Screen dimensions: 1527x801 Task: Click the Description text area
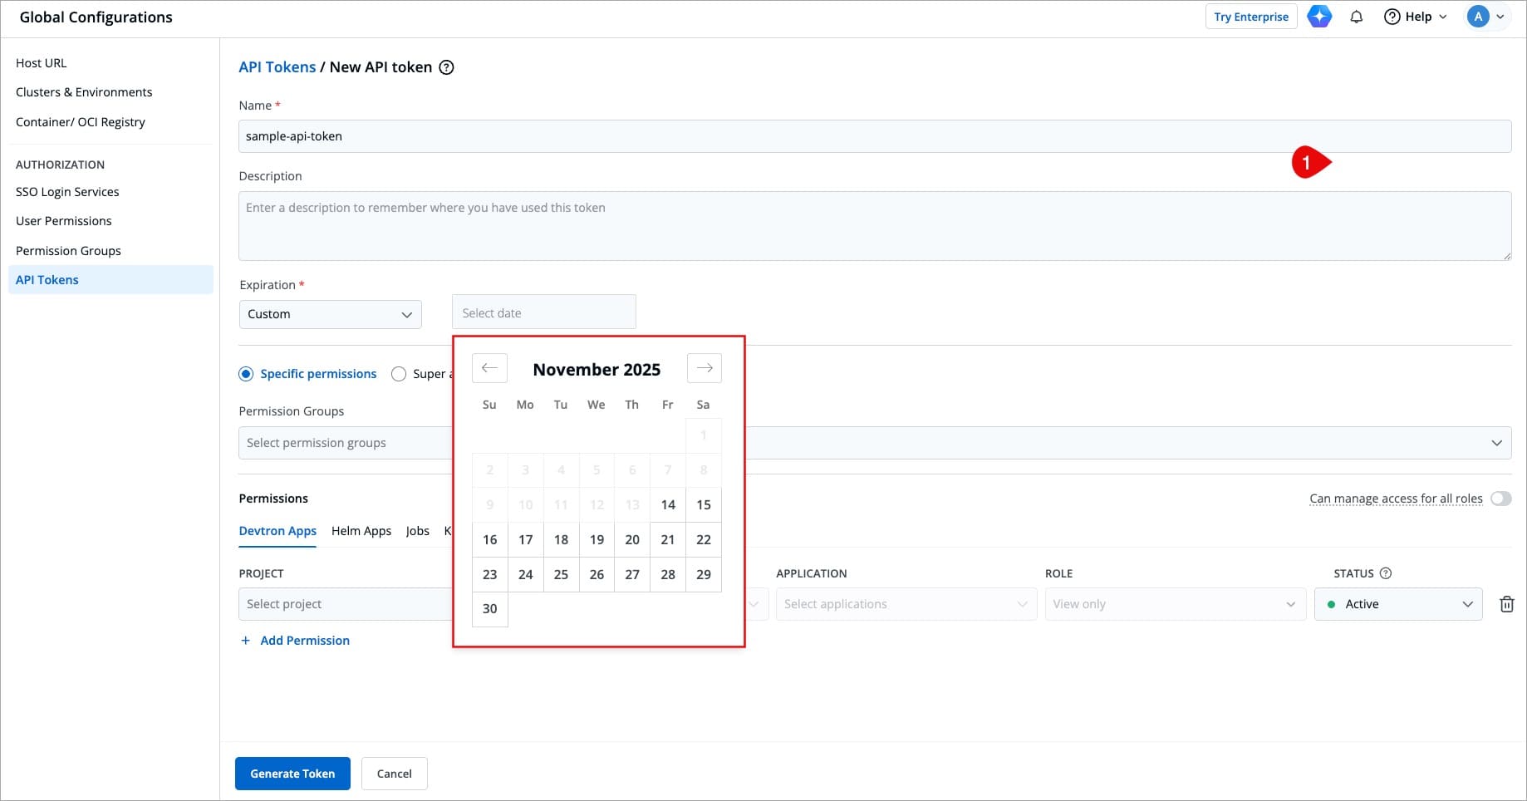(874, 226)
